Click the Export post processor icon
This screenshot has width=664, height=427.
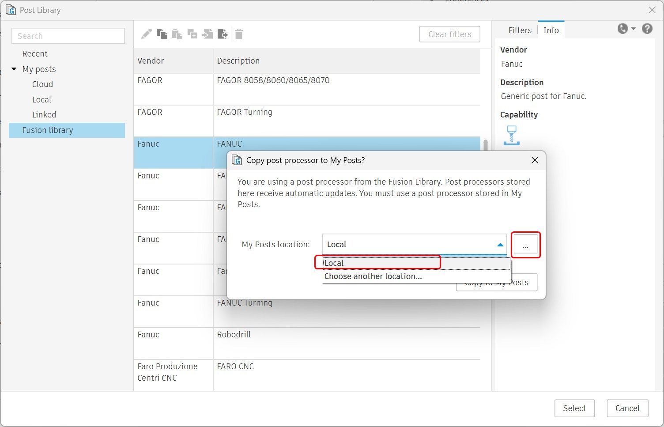pos(223,34)
